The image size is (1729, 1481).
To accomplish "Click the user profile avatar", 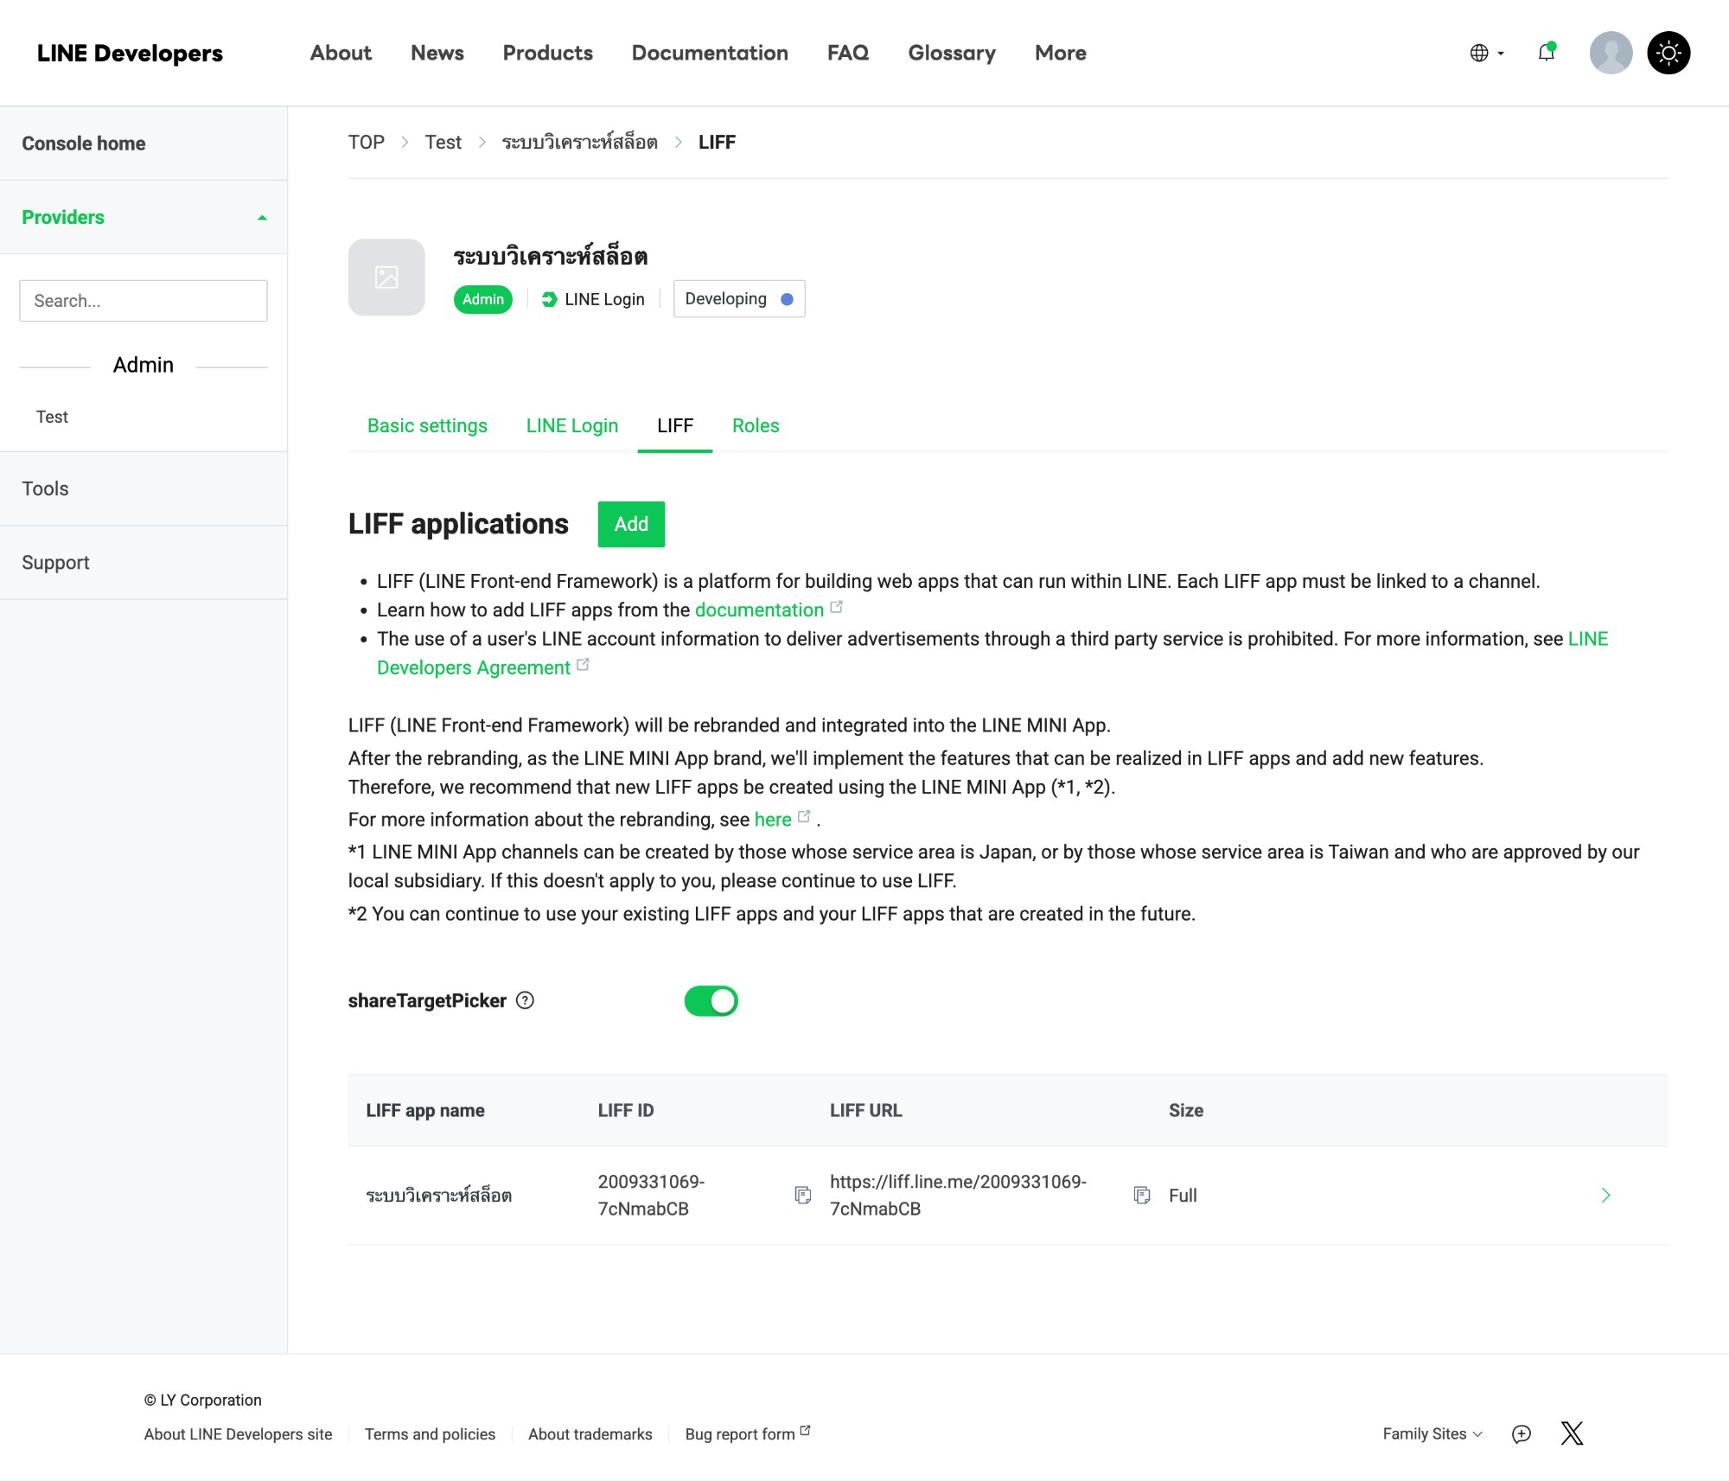I will (x=1610, y=53).
